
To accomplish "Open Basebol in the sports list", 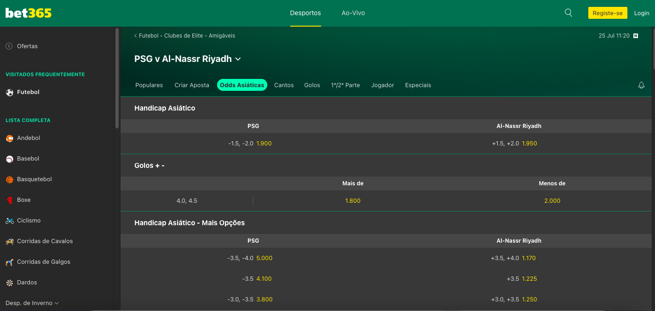I will click(28, 159).
